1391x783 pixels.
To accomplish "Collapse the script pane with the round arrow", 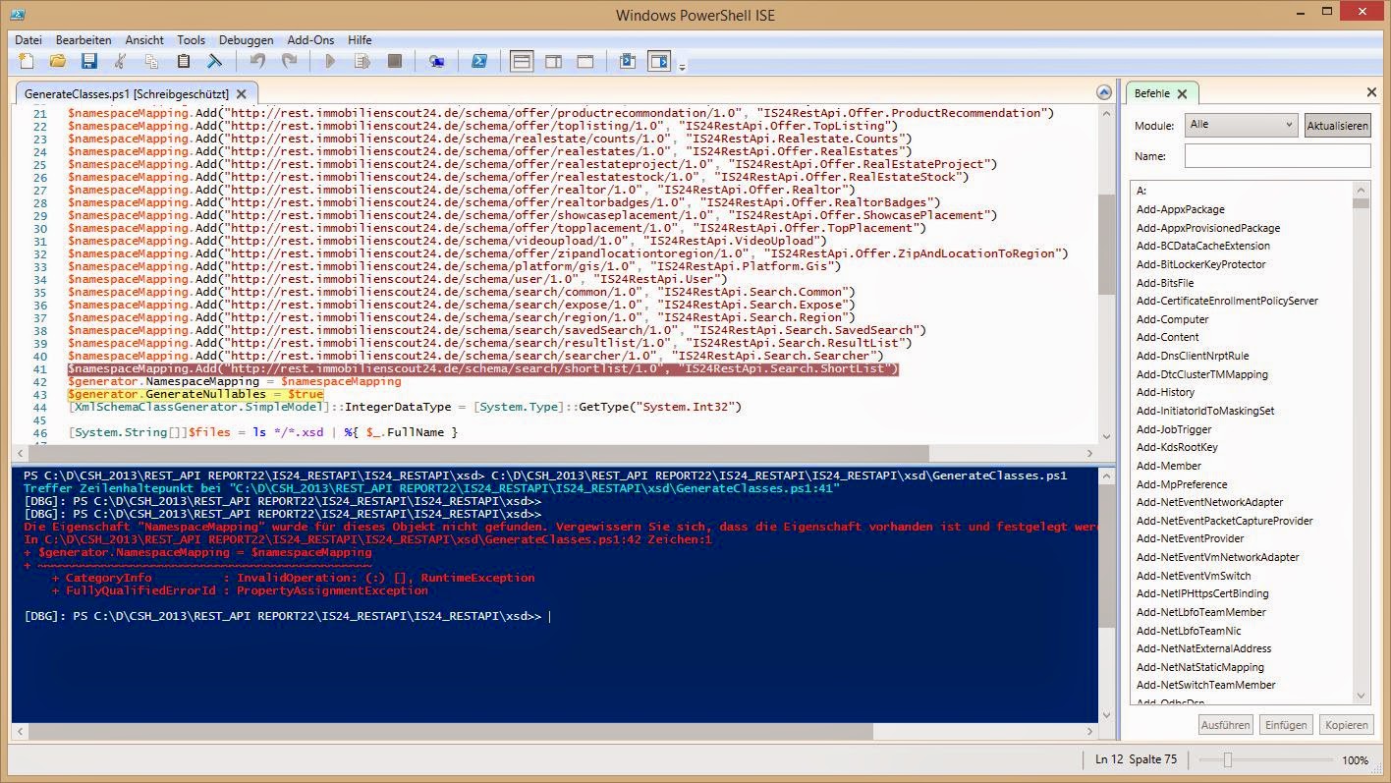I will coord(1104,92).
